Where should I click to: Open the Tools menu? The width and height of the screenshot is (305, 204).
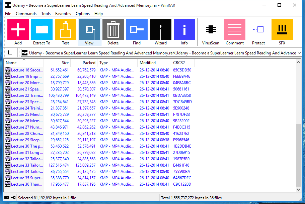(x=46, y=14)
